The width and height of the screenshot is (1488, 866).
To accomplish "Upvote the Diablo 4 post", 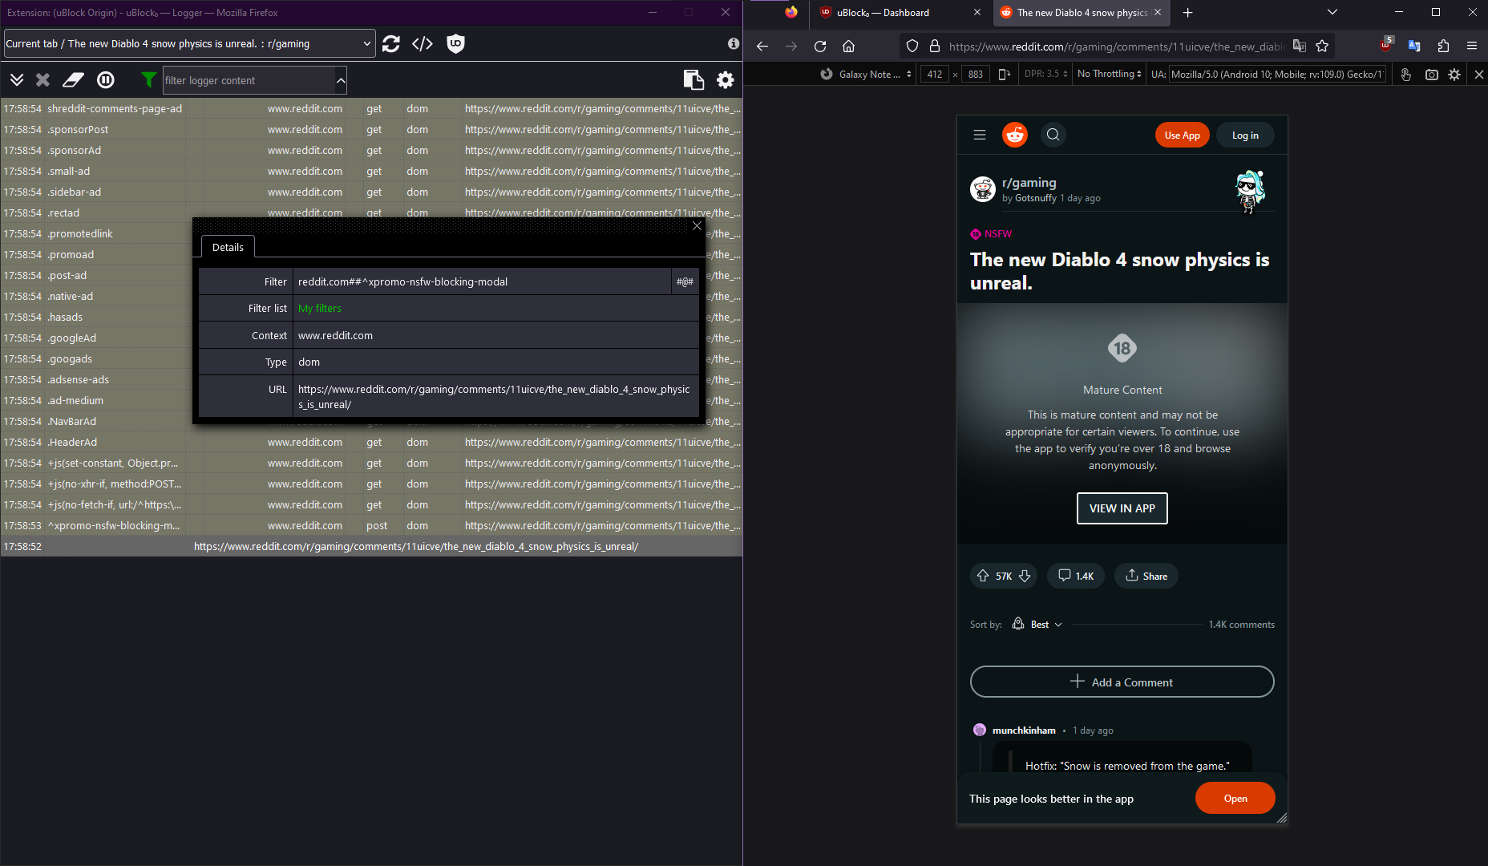I will click(x=983, y=576).
